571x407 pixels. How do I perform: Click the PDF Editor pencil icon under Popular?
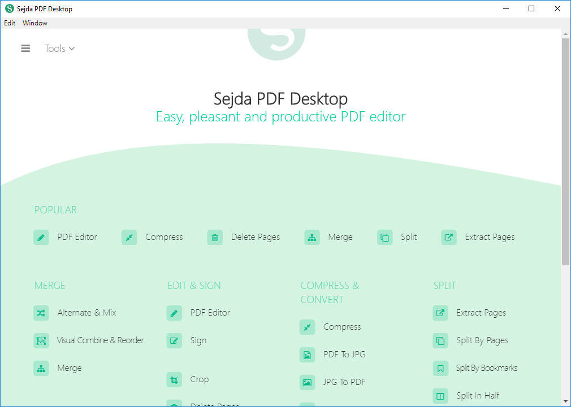[x=41, y=238]
